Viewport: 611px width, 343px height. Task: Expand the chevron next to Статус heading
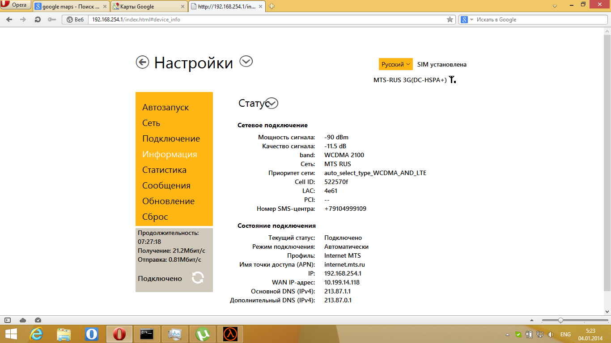[x=272, y=103]
